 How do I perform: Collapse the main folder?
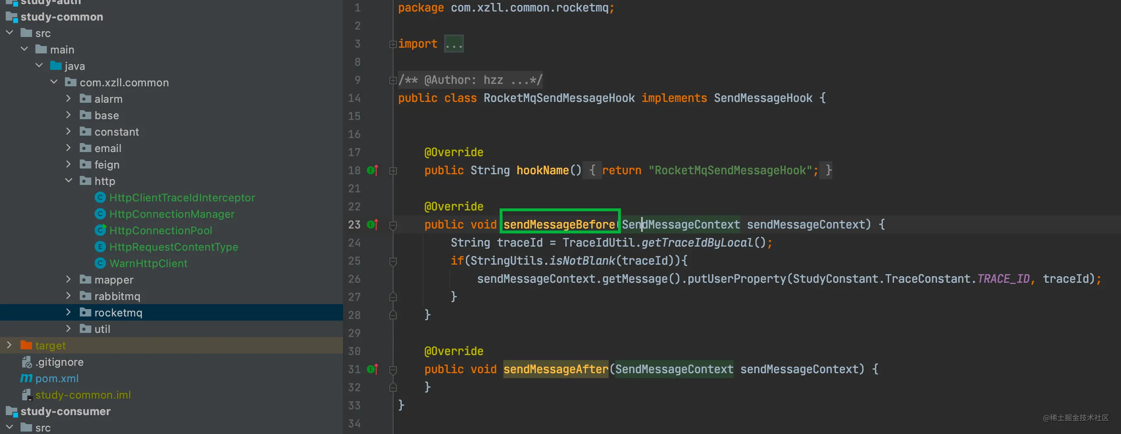tap(24, 49)
